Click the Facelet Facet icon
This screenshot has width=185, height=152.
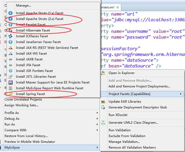coord(10,24)
